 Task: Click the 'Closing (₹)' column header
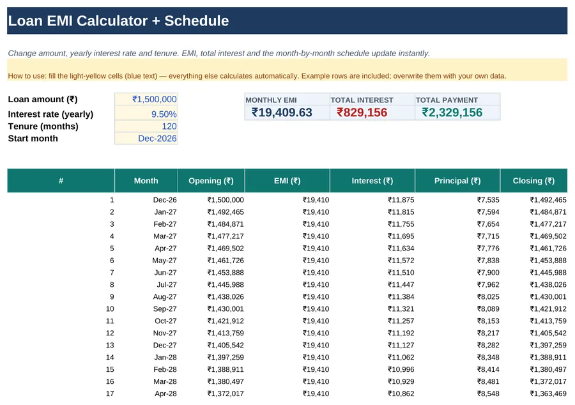pos(533,181)
